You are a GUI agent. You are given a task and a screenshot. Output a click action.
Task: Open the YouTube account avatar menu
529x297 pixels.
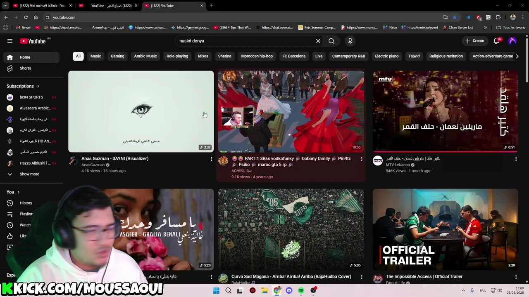click(512, 41)
